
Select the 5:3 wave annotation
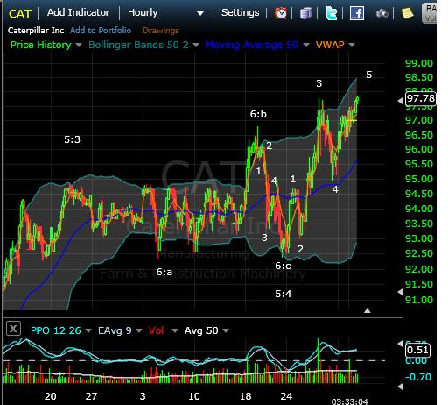(x=72, y=139)
